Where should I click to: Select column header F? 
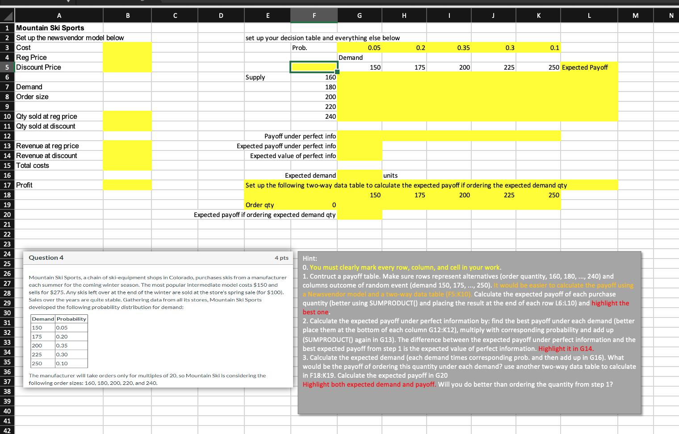click(x=314, y=15)
